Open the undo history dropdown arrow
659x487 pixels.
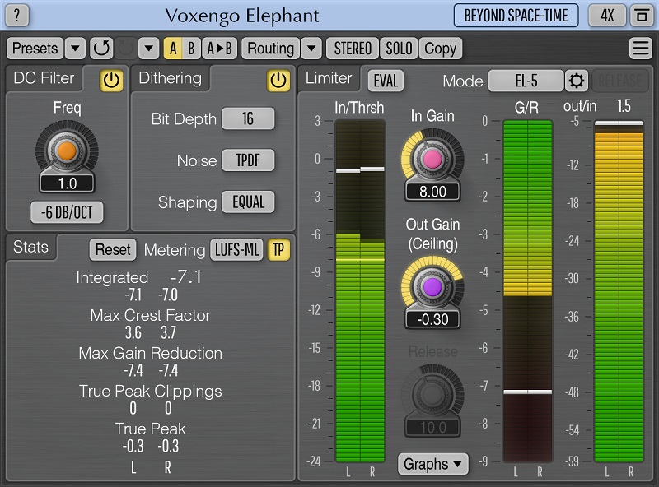pos(148,49)
